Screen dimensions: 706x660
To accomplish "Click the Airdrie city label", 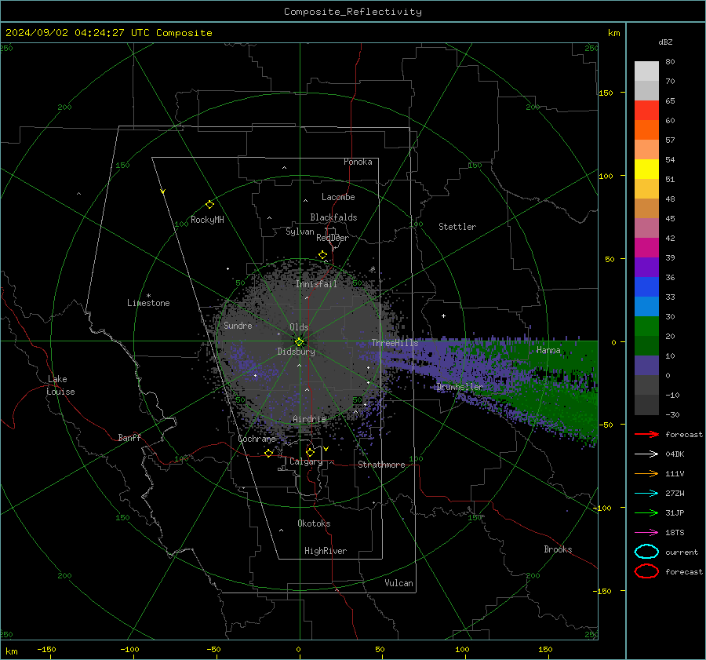I will (309, 419).
